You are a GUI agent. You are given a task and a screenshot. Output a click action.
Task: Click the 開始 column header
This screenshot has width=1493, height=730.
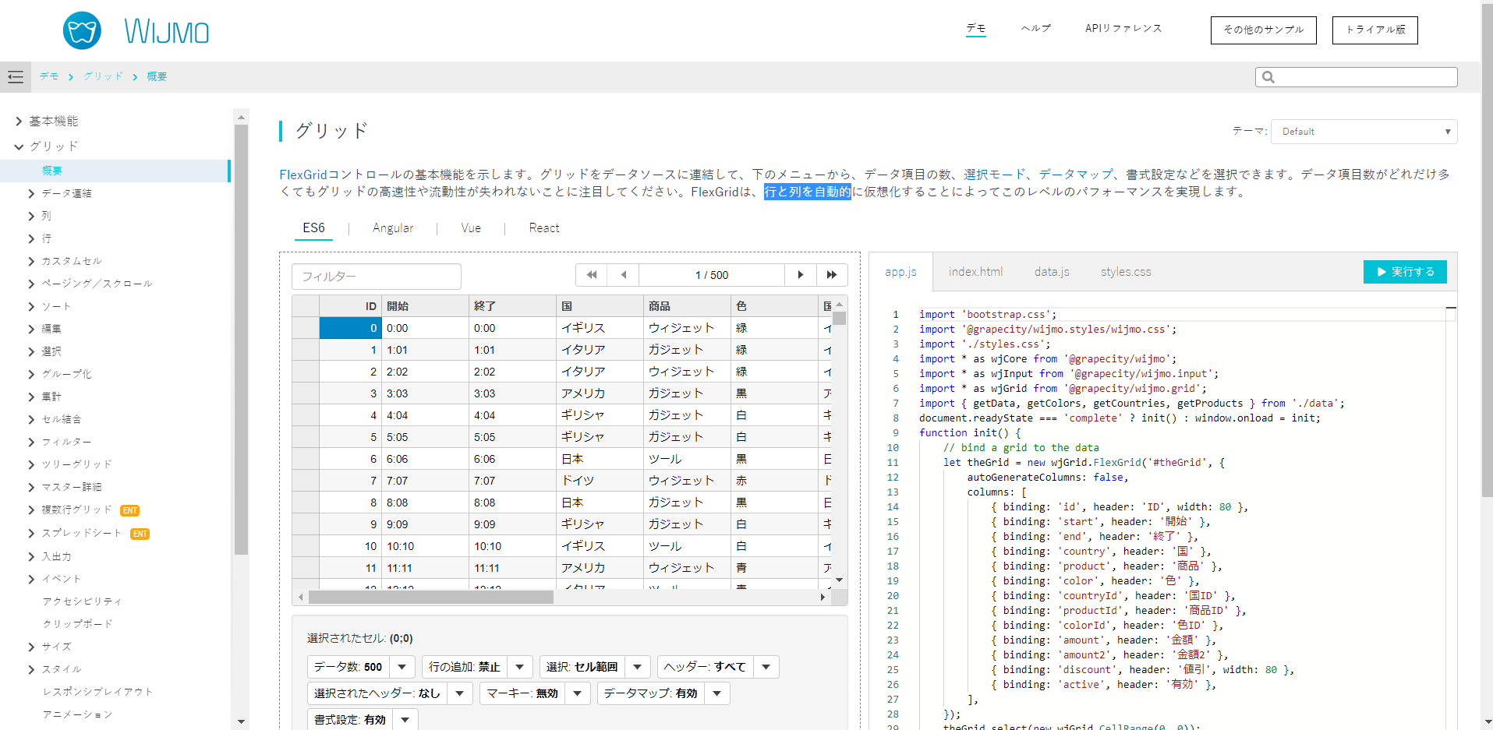pyautogui.click(x=425, y=306)
